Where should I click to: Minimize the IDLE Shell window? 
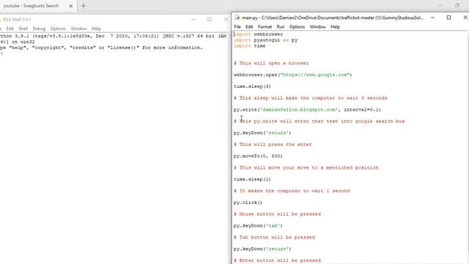tap(193, 20)
